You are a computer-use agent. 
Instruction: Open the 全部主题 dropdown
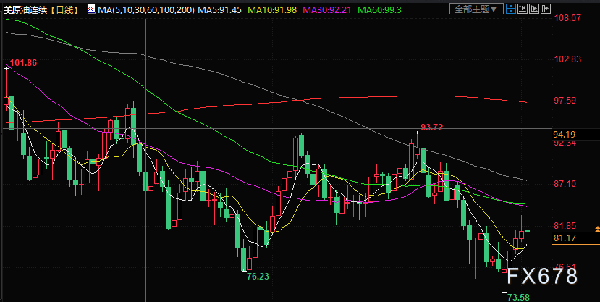point(476,9)
